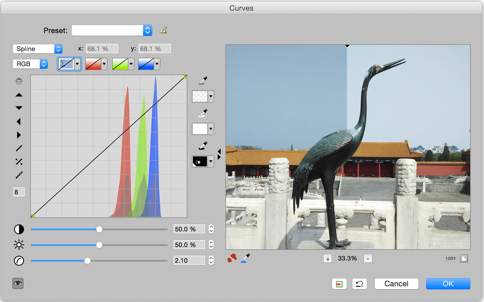Click the invert curve crossed-arrows icon
The height and width of the screenshot is (302, 484).
click(x=19, y=162)
